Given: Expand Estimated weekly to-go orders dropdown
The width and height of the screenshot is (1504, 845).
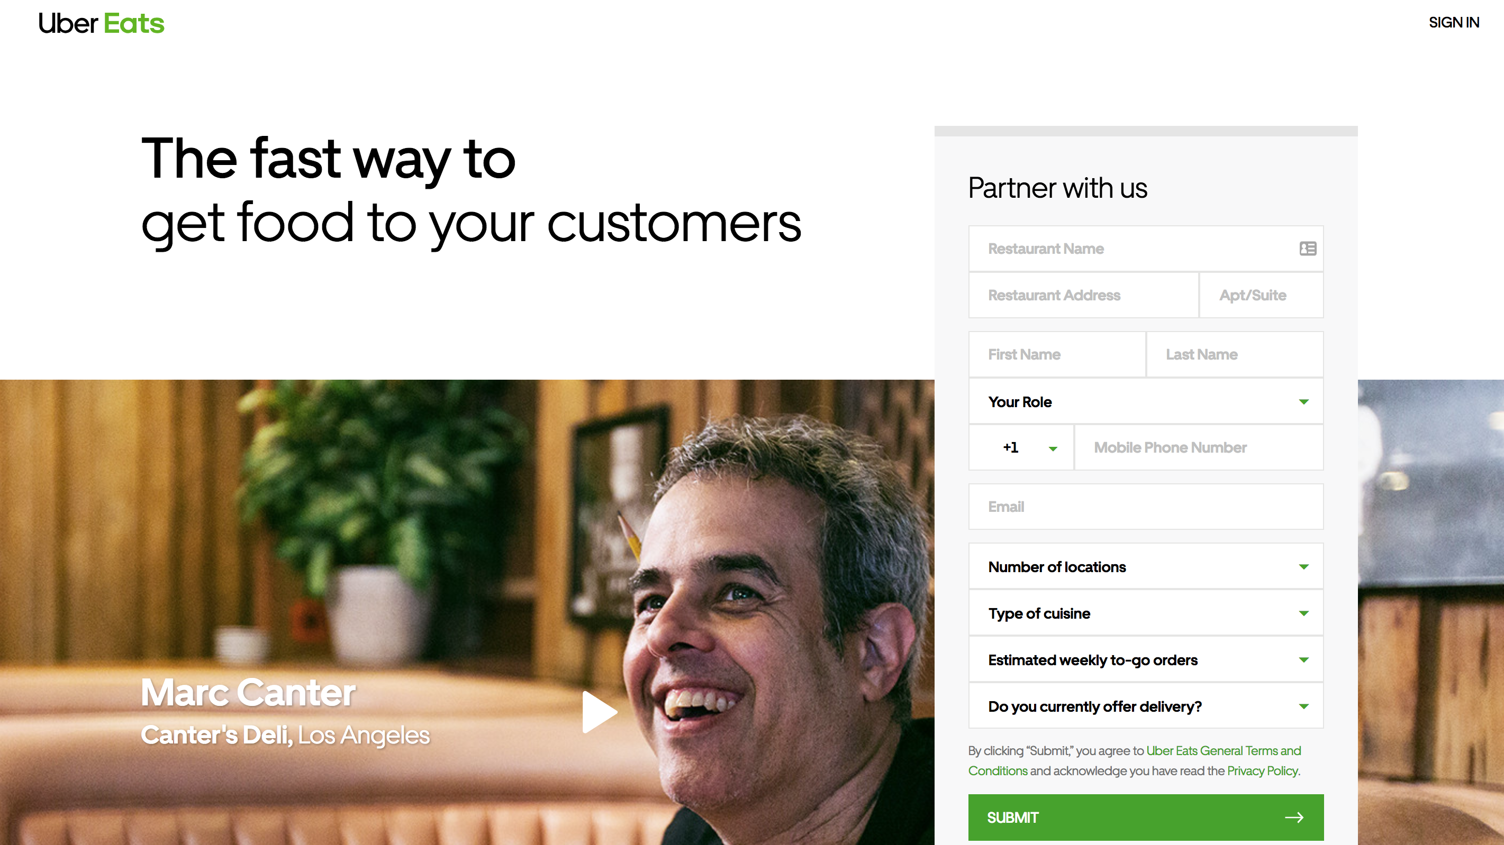Looking at the screenshot, I should pos(1146,660).
